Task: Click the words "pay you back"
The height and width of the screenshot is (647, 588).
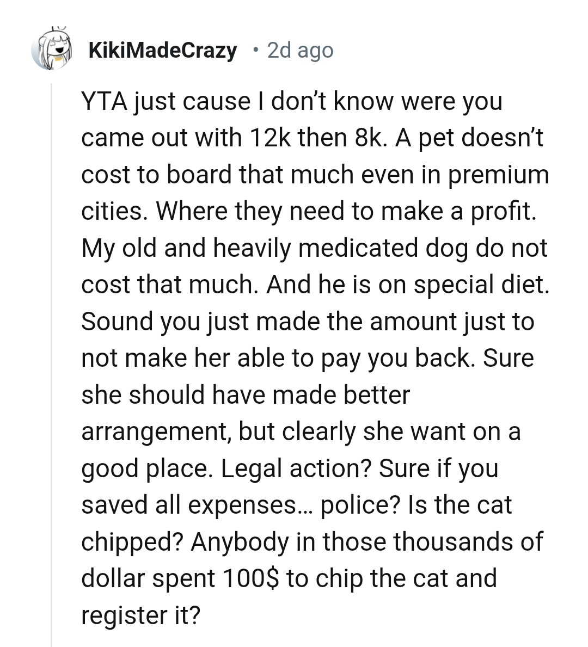Action: (400, 359)
